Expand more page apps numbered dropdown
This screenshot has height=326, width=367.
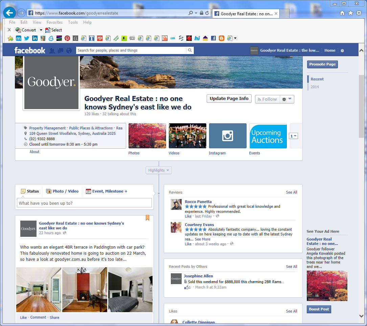[293, 136]
